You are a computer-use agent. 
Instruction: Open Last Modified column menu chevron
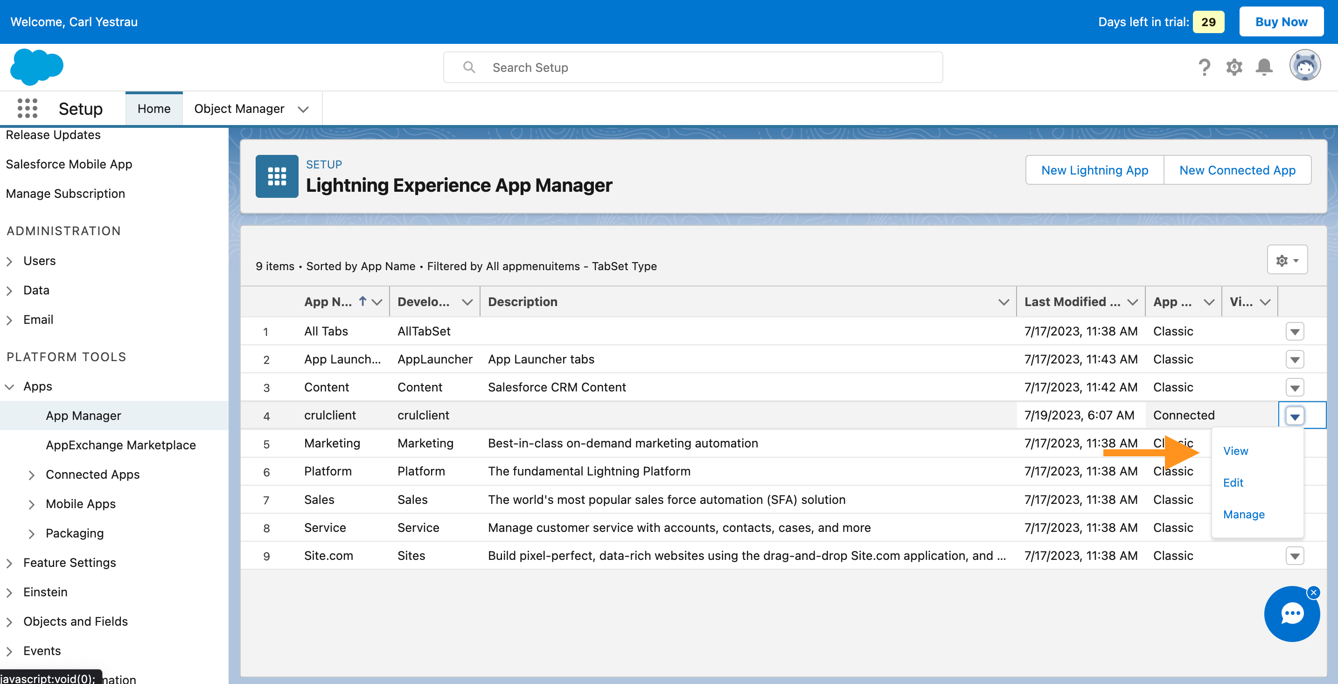(1133, 302)
